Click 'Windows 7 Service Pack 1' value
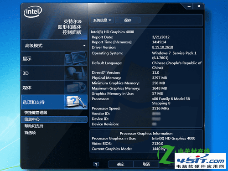The image size is (228, 171). click(x=174, y=53)
